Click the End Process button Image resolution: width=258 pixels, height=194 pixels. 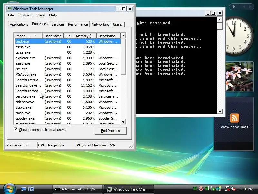[x=111, y=131]
